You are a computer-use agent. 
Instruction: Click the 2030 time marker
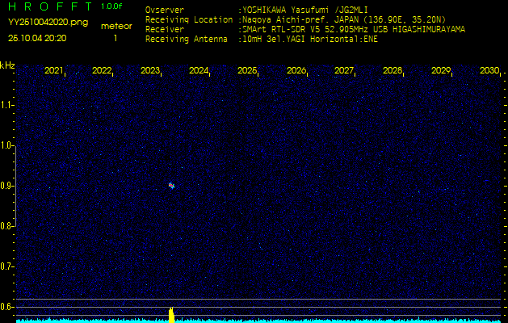(489, 71)
